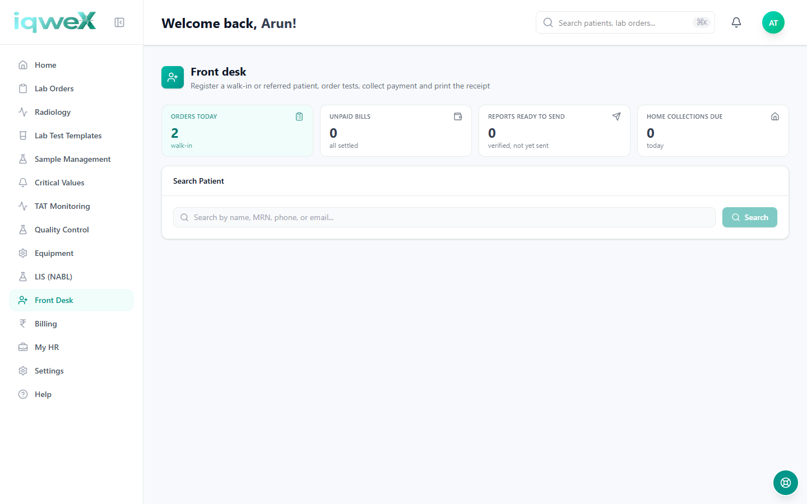Collapse the sidebar panel icon
The image size is (807, 504).
pos(119,22)
